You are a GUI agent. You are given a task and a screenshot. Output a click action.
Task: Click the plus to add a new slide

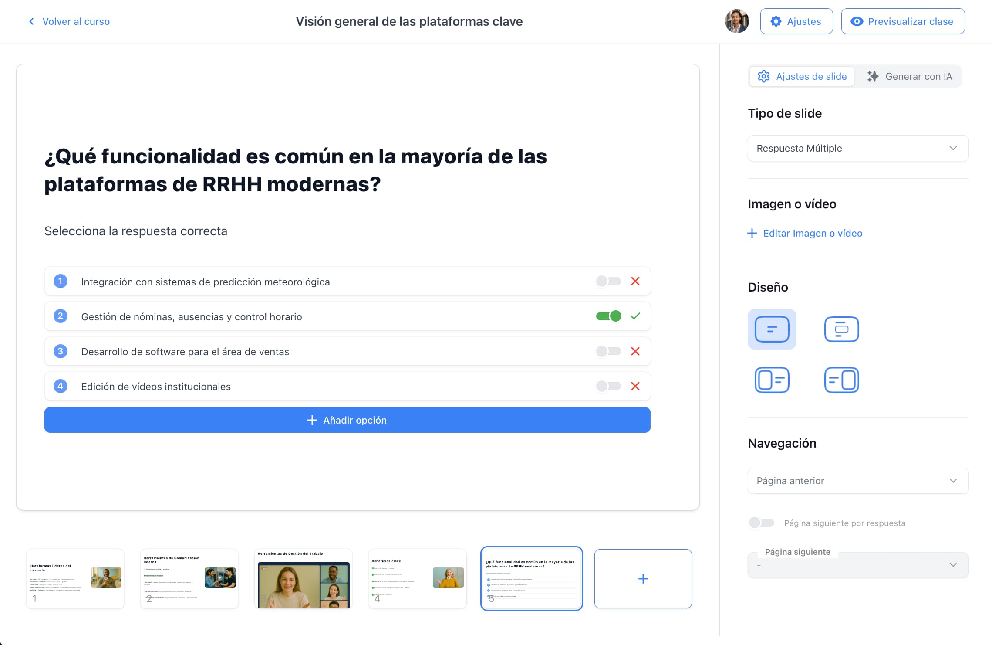coord(643,578)
